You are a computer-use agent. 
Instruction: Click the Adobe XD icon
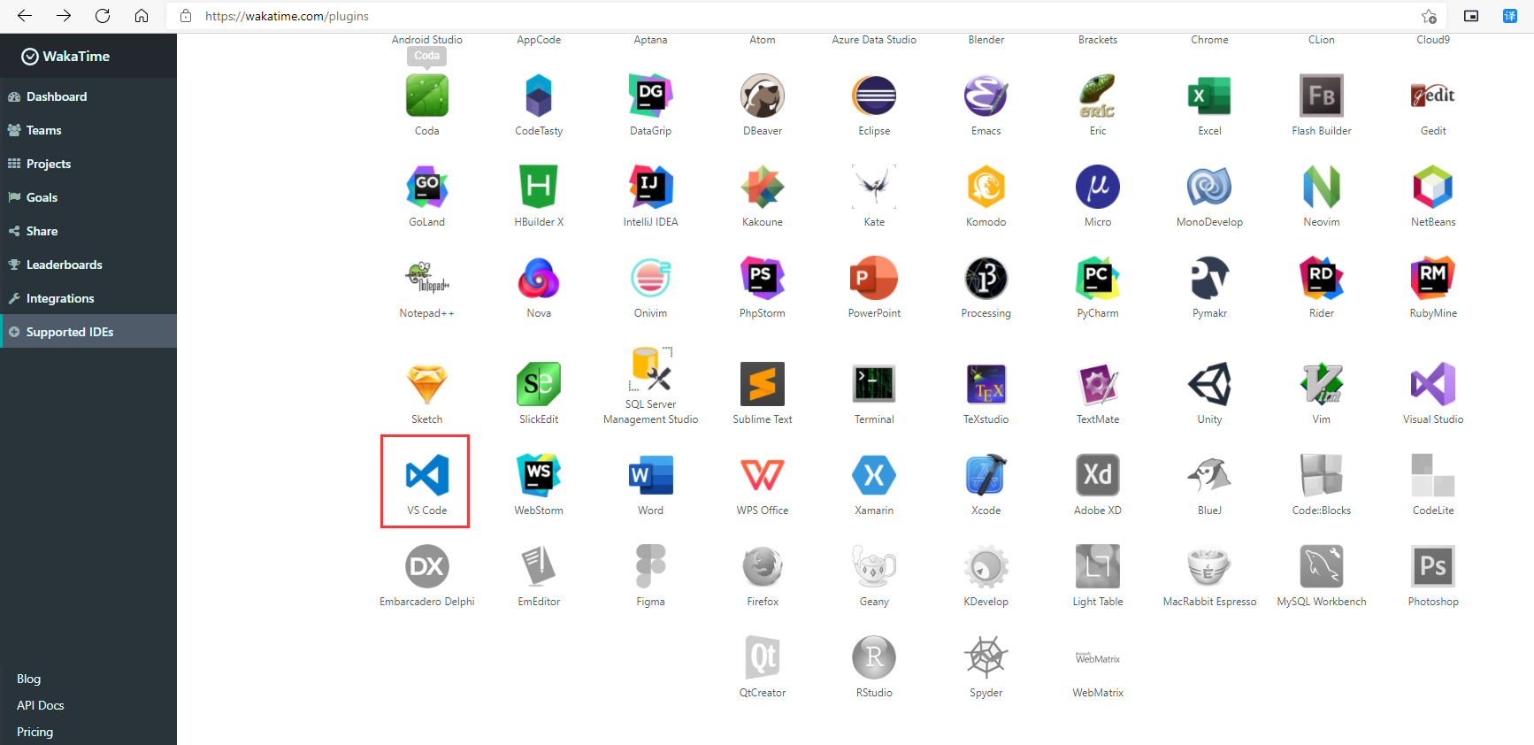point(1098,475)
